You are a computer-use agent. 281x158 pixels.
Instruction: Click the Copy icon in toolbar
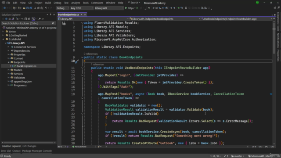38,8
